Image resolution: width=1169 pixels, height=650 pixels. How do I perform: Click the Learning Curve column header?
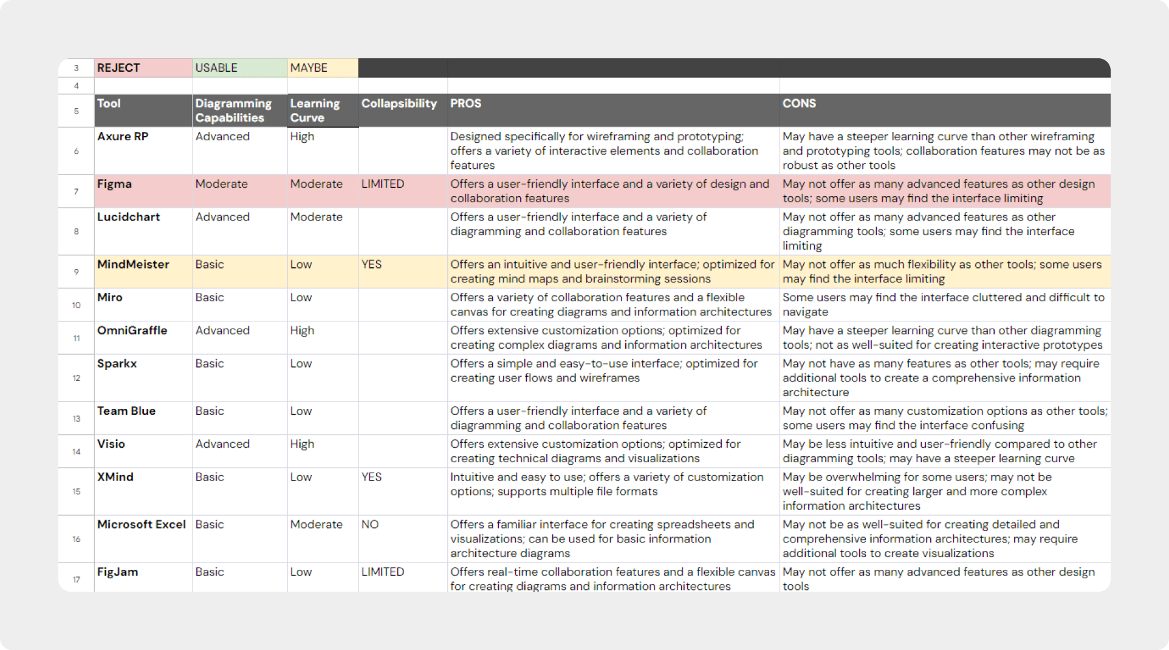(x=323, y=111)
